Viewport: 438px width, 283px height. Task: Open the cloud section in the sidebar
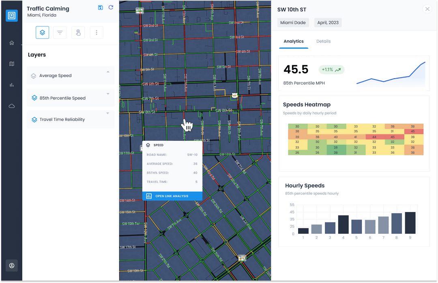[x=11, y=106]
